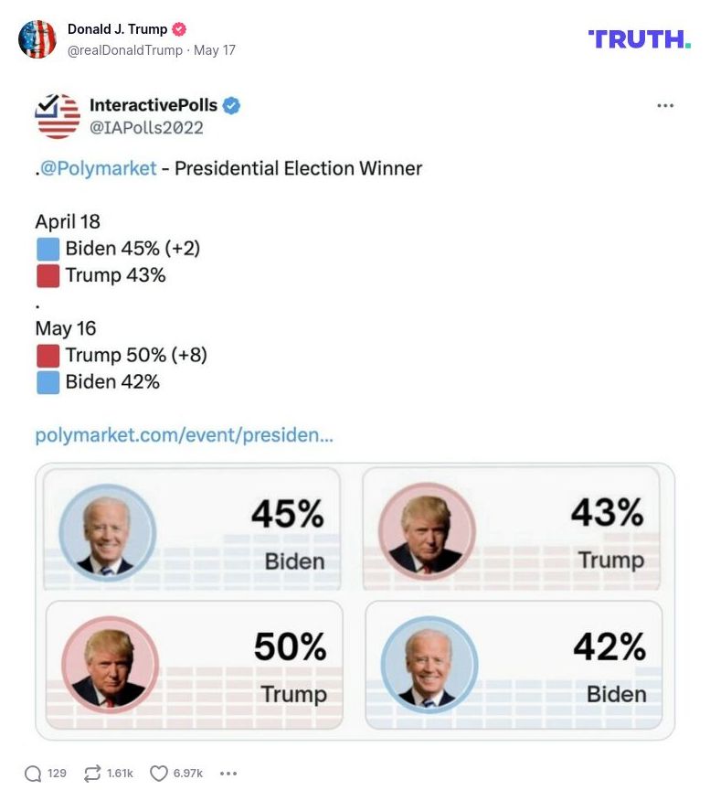The width and height of the screenshot is (710, 801).
Task: Tap the heart like icon
Action: [157, 773]
